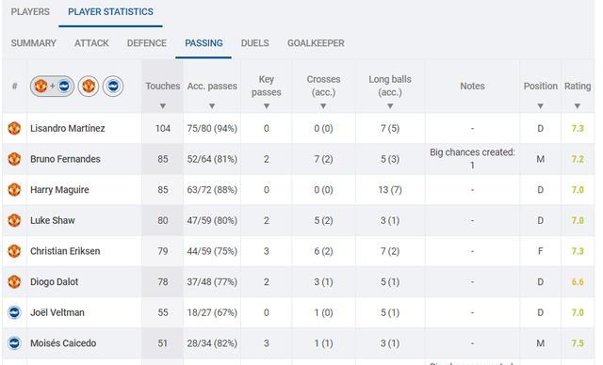The width and height of the screenshot is (603, 365).
Task: Filter players by Brighton crest only
Action: pyautogui.click(x=113, y=86)
